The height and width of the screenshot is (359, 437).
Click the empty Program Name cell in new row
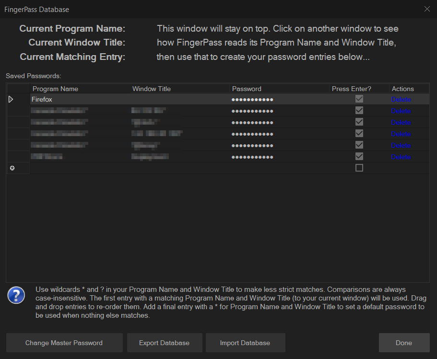point(79,168)
